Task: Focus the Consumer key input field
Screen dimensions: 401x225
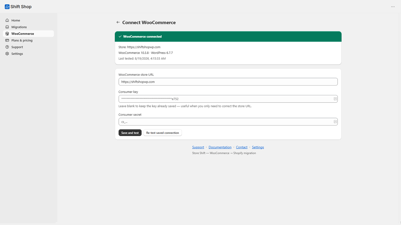Action: pyautogui.click(x=228, y=99)
